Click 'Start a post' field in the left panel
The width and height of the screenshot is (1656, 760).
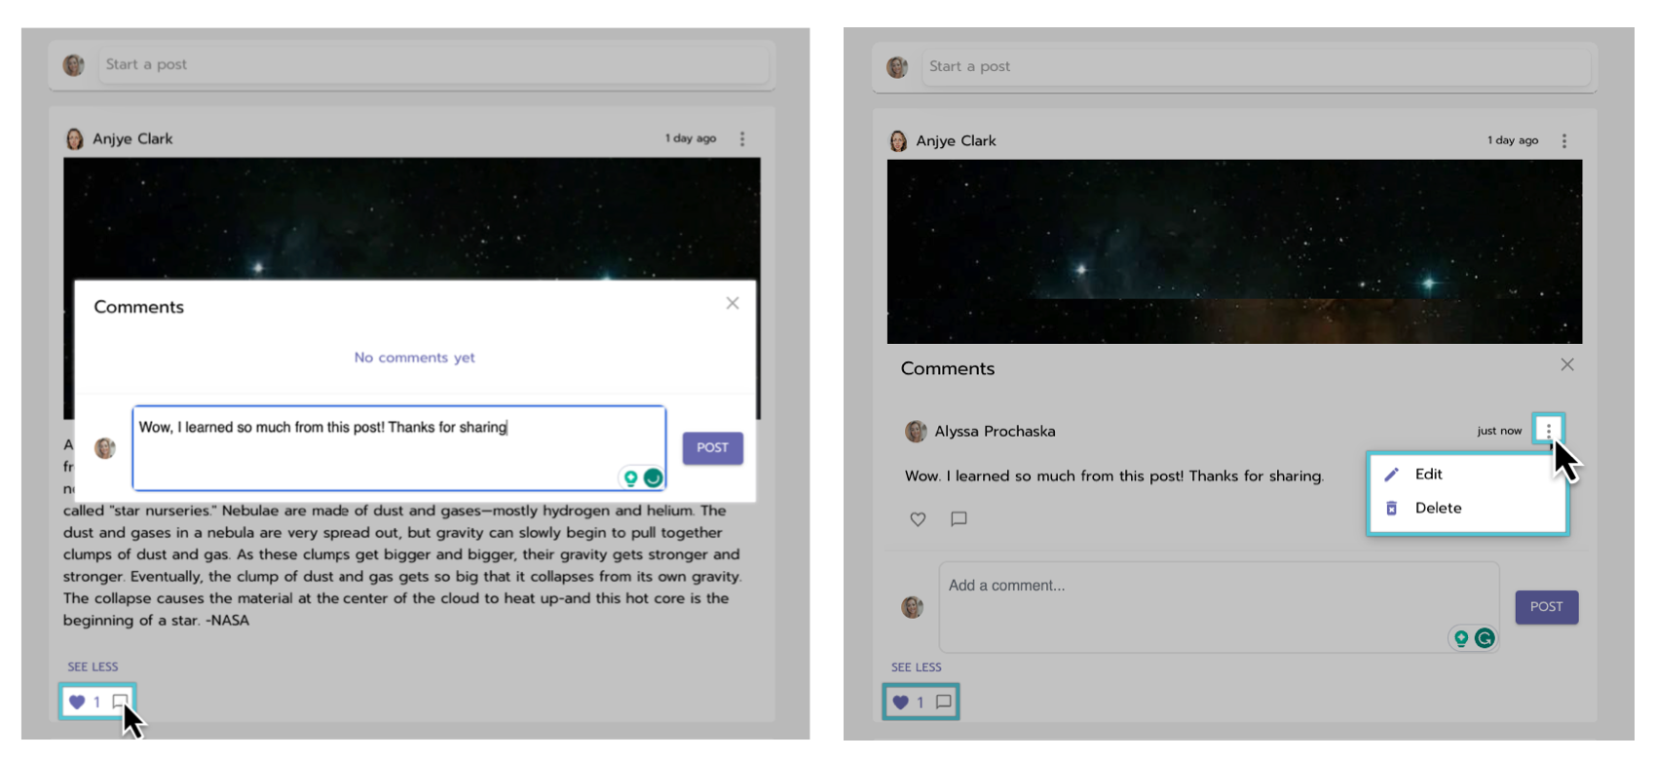(x=433, y=64)
